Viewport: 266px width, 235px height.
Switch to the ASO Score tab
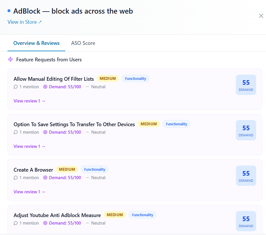click(x=83, y=43)
